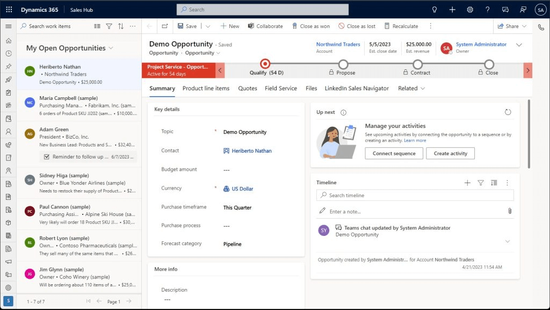
Task: Open the Quotes tab
Action: tap(248, 88)
